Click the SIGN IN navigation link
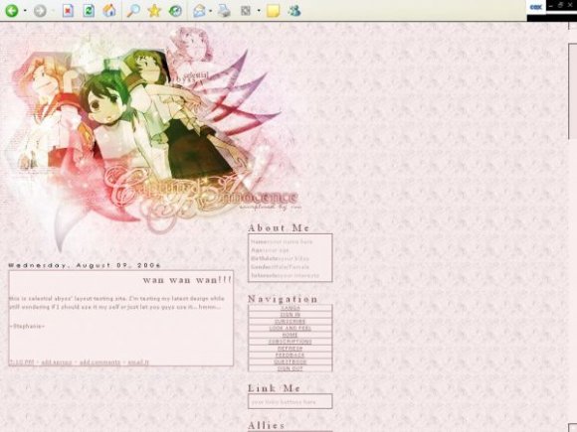Viewport: 577px width, 432px height. point(289,315)
